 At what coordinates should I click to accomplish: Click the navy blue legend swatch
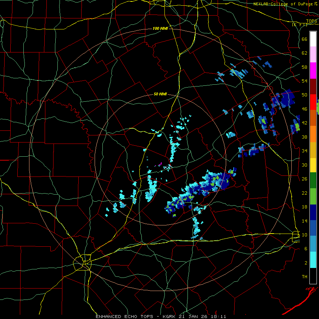point(313,212)
